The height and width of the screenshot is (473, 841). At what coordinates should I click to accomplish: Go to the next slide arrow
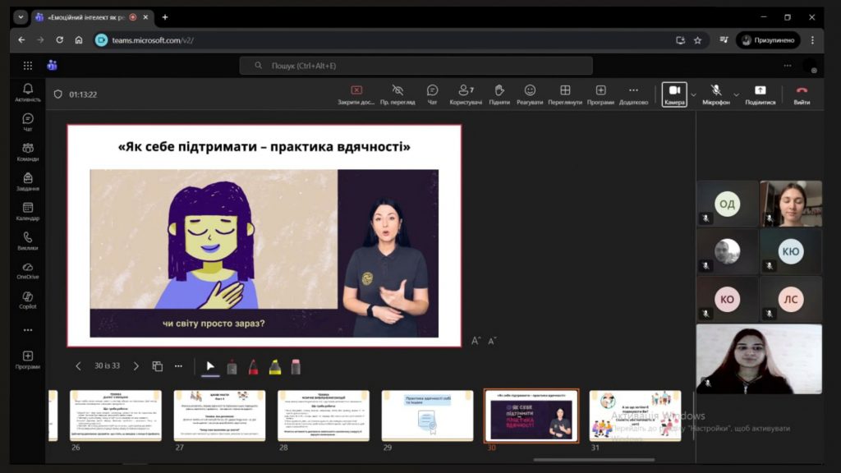point(136,366)
